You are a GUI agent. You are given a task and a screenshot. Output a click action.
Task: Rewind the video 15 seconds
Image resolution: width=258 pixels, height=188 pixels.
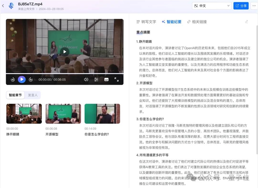pos(13,80)
